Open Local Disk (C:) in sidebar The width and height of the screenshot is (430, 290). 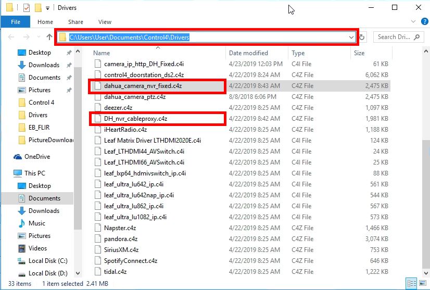[x=48, y=261]
